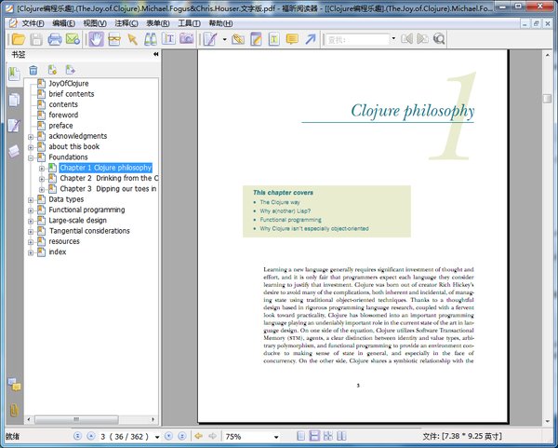Expand the Chapter 2 bookmark node
The image size is (558, 448).
click(42, 179)
